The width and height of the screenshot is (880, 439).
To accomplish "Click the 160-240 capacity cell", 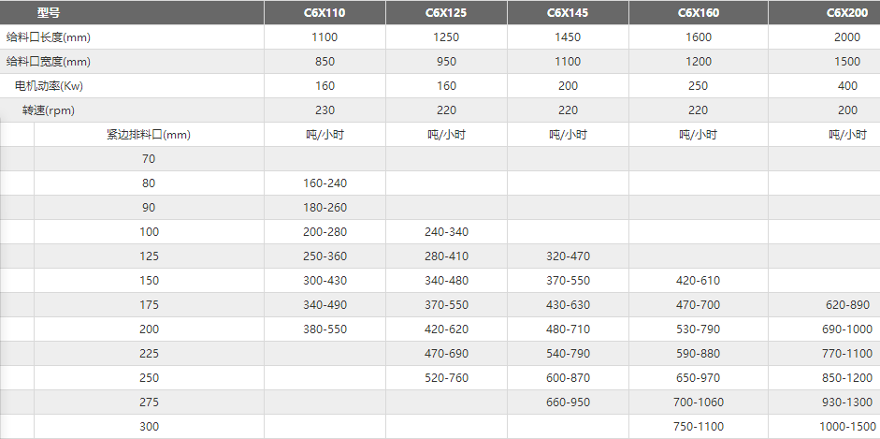I will pos(325,183).
